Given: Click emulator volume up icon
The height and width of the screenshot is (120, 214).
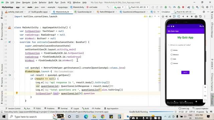Looking at the screenshot, I should tap(167, 16).
